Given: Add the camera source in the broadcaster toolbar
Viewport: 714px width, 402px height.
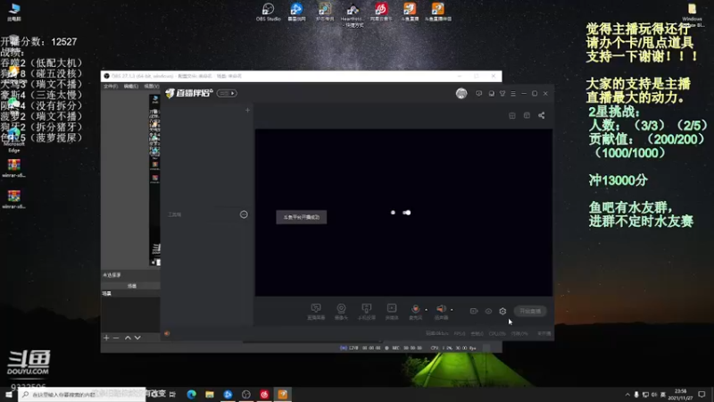Looking at the screenshot, I should (x=341, y=311).
